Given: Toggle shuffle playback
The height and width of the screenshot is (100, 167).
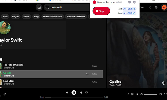Looking at the screenshot, I should [61, 93].
